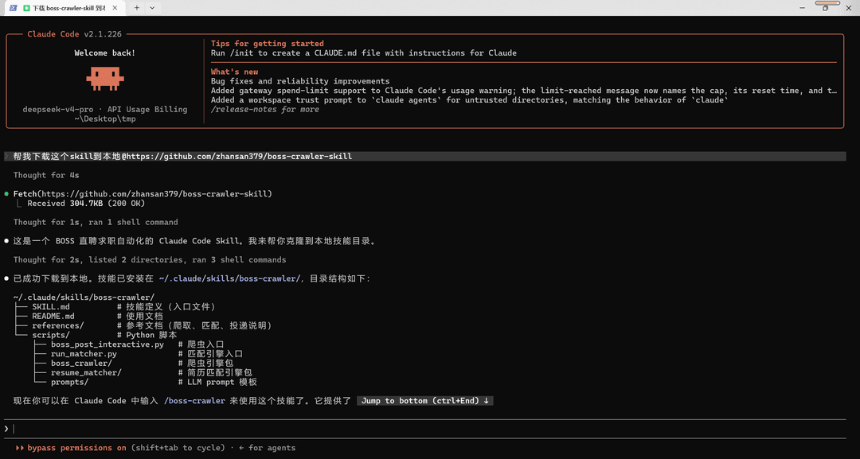Minimize the terminal window
The width and height of the screenshot is (860, 459).
[x=802, y=8]
